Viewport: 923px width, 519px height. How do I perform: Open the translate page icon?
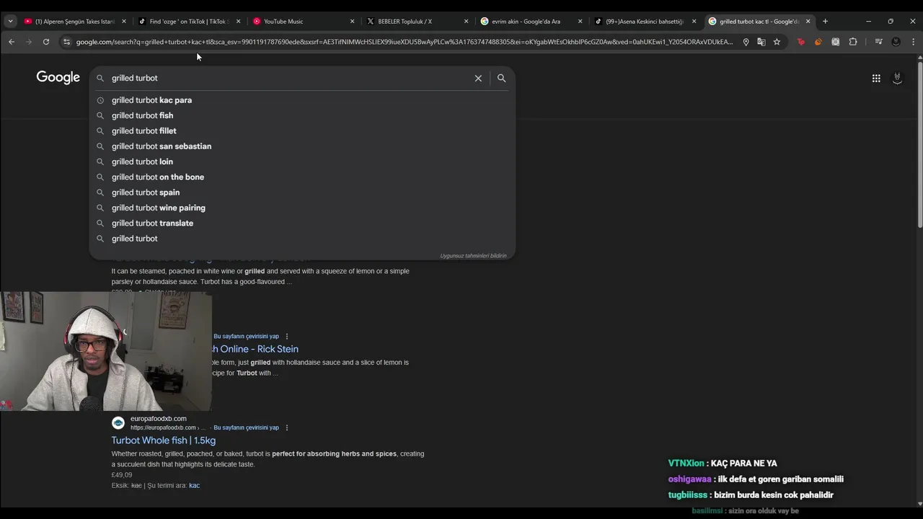click(761, 42)
